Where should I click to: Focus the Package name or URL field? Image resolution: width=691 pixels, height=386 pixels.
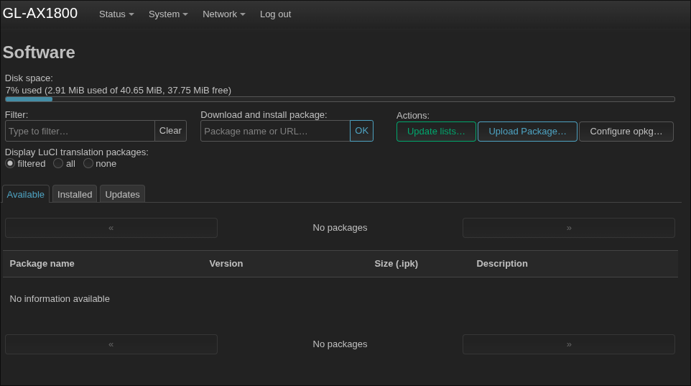[x=275, y=131]
